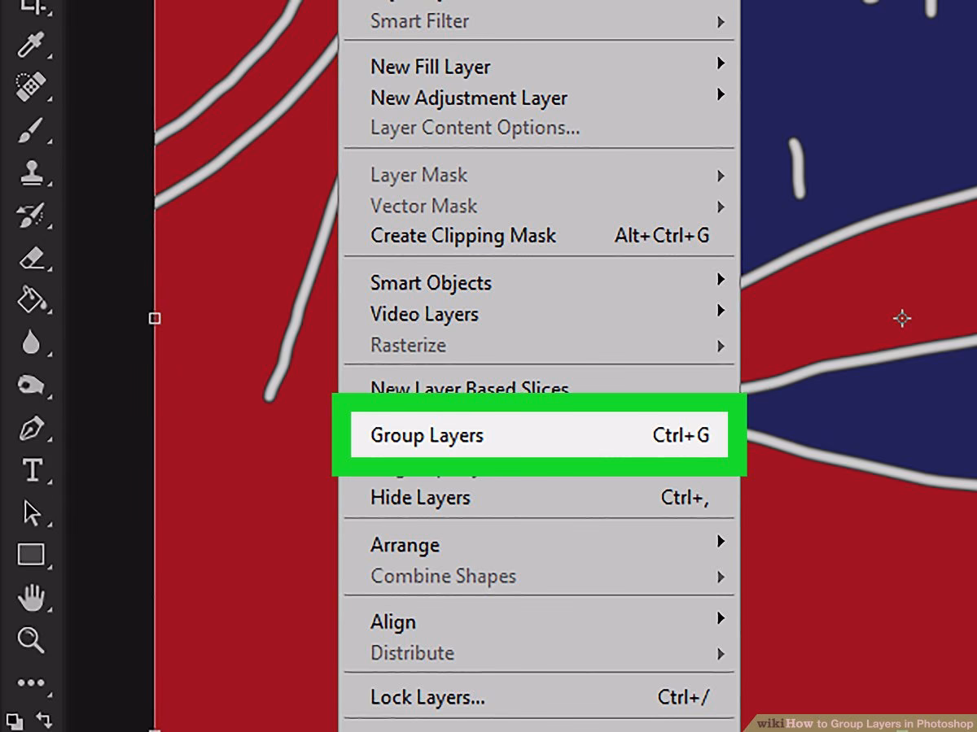Open the New Fill Layer submenu
Image resolution: width=977 pixels, height=732 pixels.
(430, 67)
